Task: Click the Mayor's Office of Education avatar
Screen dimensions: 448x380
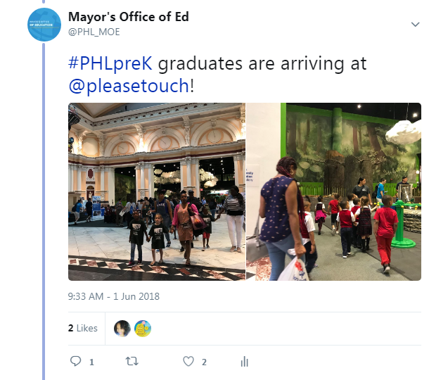Action: (x=44, y=25)
